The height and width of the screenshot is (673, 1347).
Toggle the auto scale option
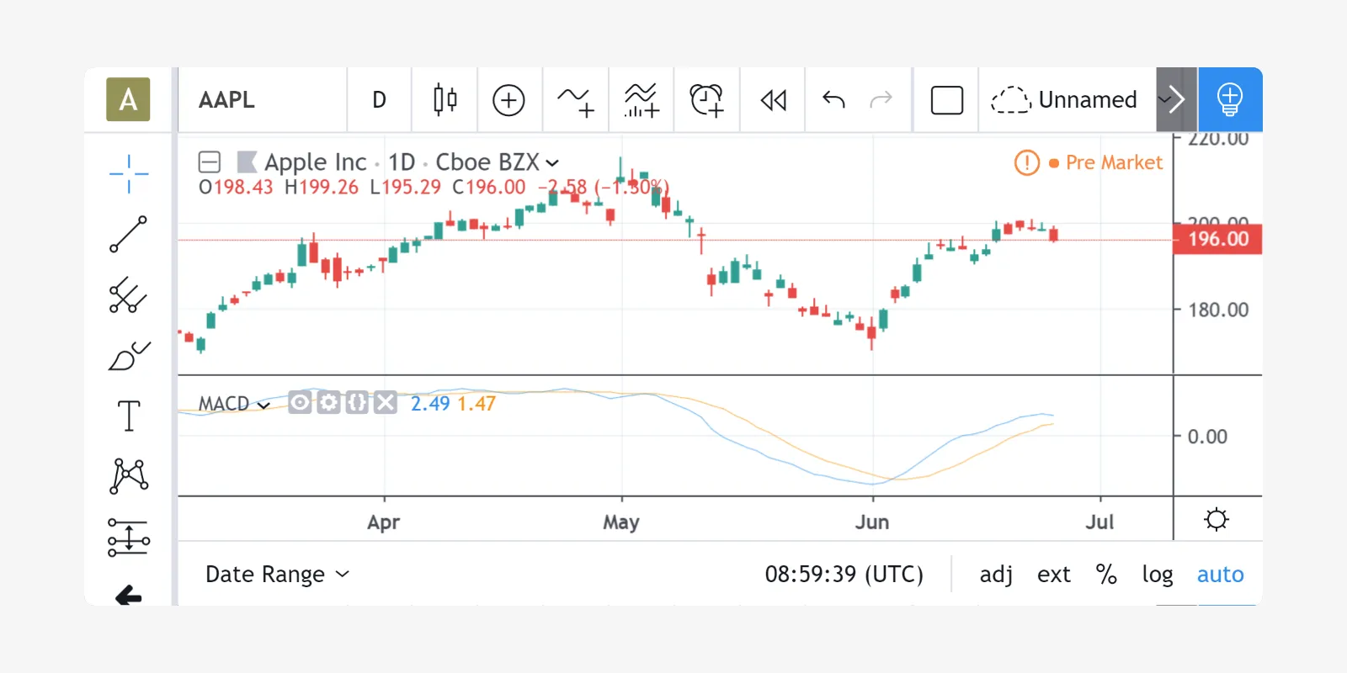pyautogui.click(x=1220, y=575)
